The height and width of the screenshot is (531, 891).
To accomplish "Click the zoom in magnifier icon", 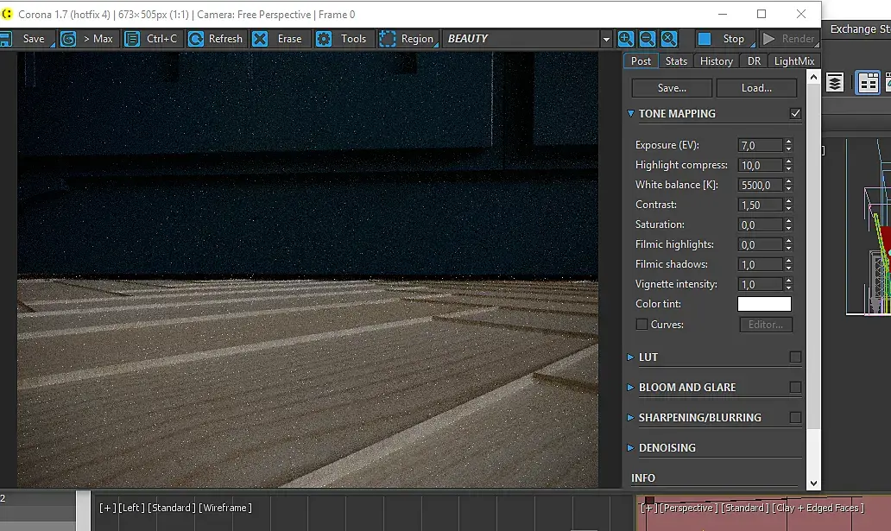I will pos(626,39).
